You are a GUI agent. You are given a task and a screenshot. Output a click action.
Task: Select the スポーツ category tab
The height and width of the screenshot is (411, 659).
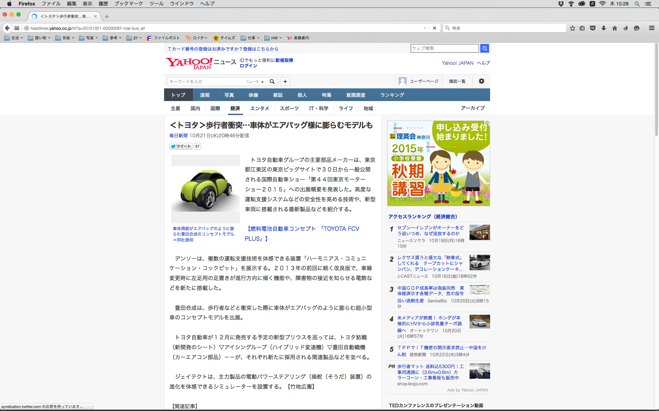289,108
